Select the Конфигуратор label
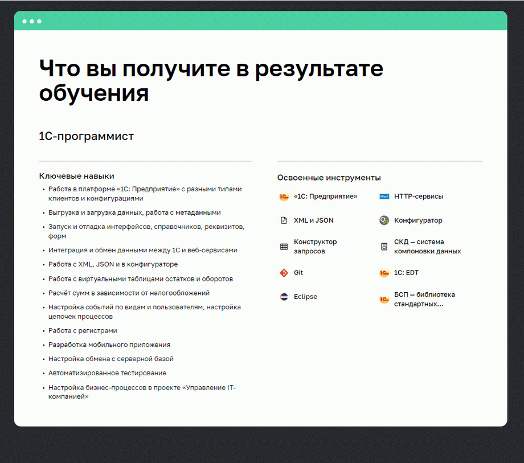Viewport: 524px width, 463px height. [x=418, y=220]
